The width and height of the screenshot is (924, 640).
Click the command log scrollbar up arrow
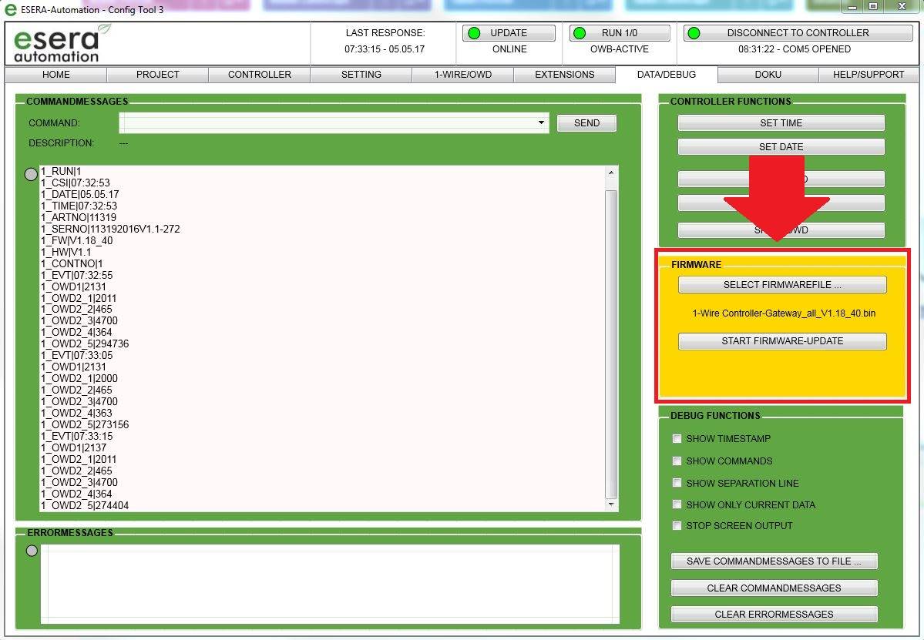pos(612,173)
